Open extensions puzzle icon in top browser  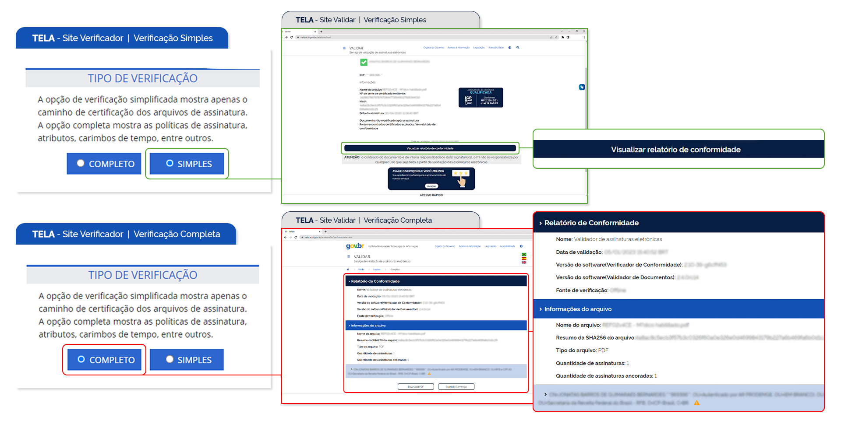563,37
